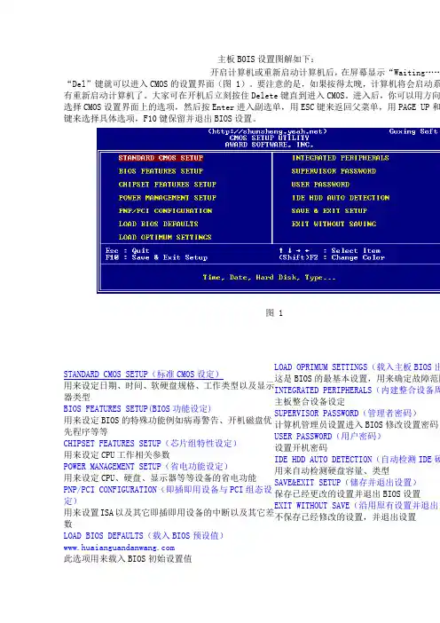Click IDE HDD AUTO DETECTION in BIOS image
The width and height of the screenshot is (440, 623).
pyautogui.click(x=341, y=198)
